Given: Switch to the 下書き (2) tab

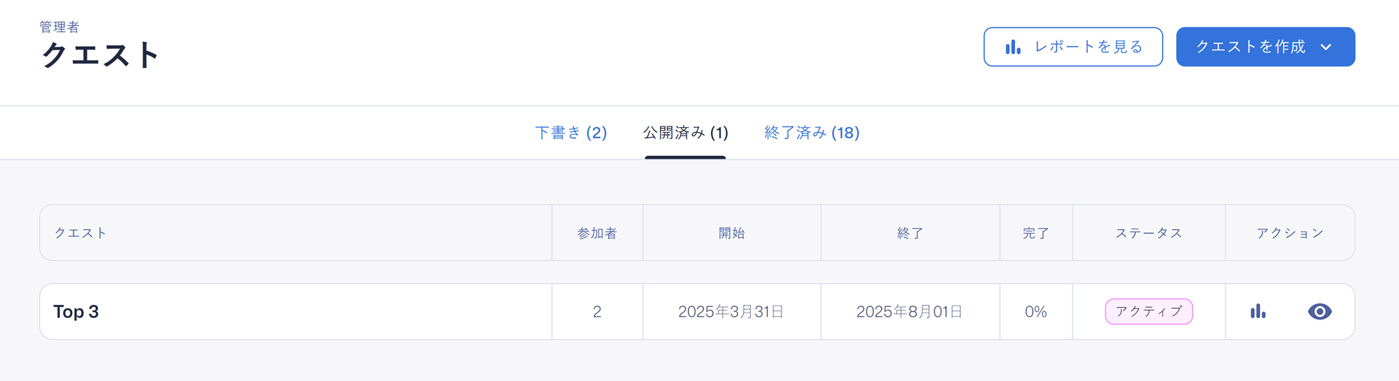Looking at the screenshot, I should click(571, 133).
